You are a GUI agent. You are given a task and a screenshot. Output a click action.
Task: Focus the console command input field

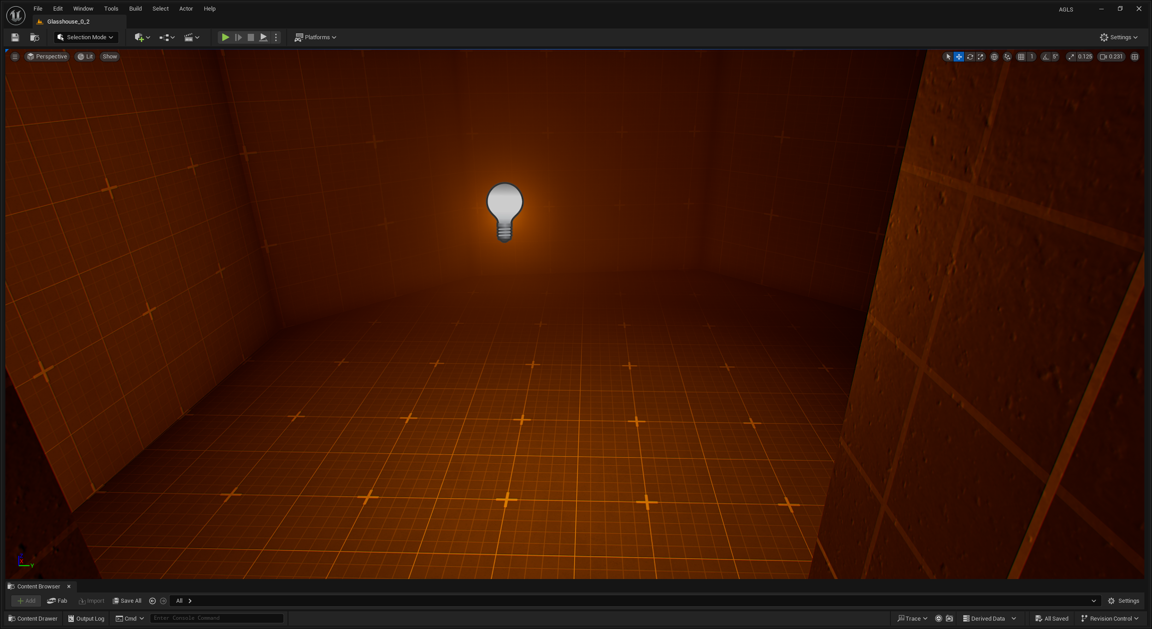pyautogui.click(x=217, y=618)
